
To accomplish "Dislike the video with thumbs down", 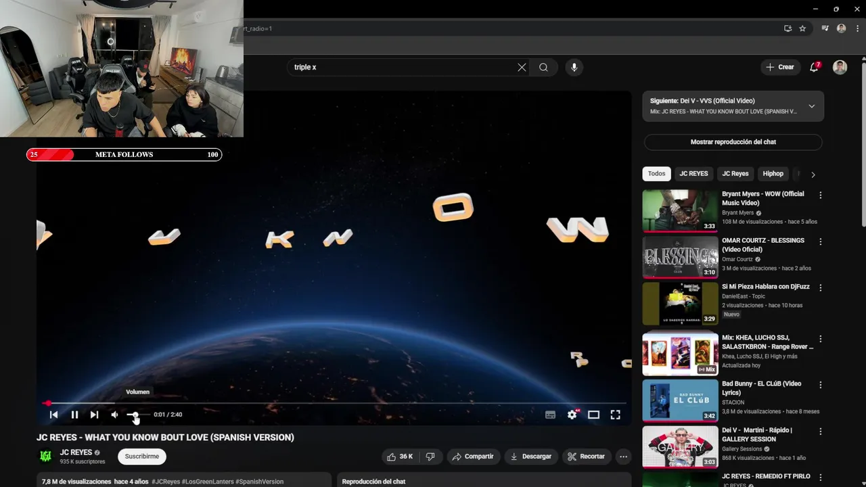I will [x=430, y=457].
